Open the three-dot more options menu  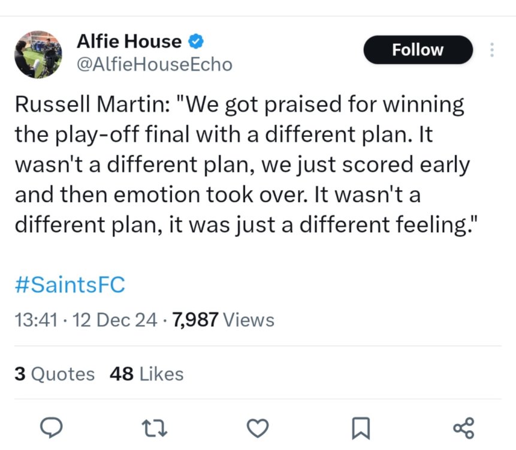(x=492, y=50)
